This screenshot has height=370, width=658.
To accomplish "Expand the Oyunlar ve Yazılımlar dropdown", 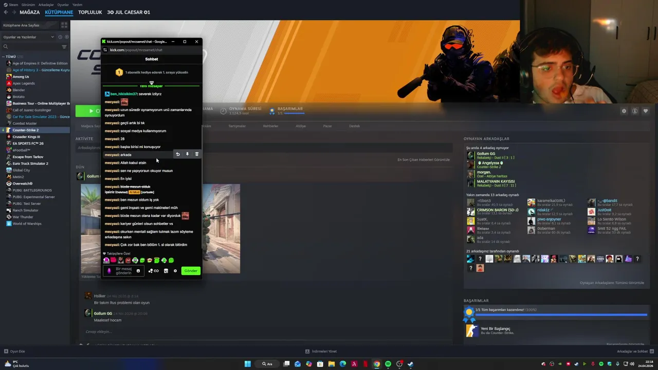I will [28, 37].
